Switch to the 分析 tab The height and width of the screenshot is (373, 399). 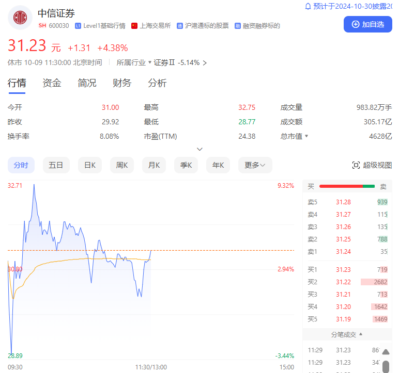[157, 83]
